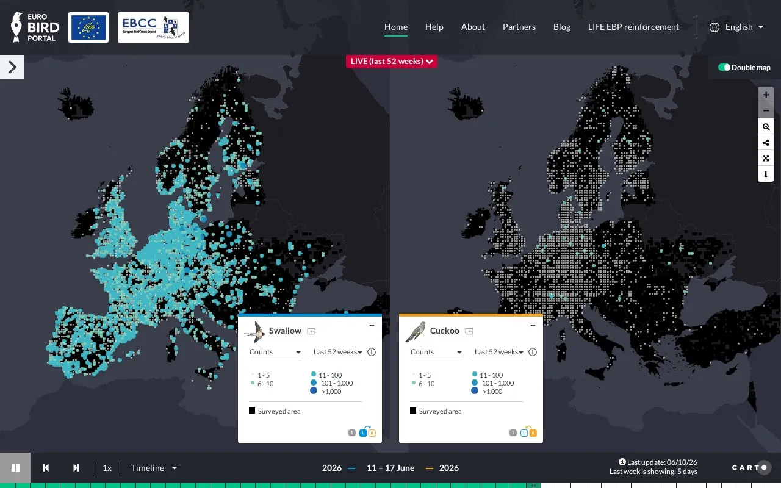Click the 11 – 17 June date label

(x=390, y=468)
